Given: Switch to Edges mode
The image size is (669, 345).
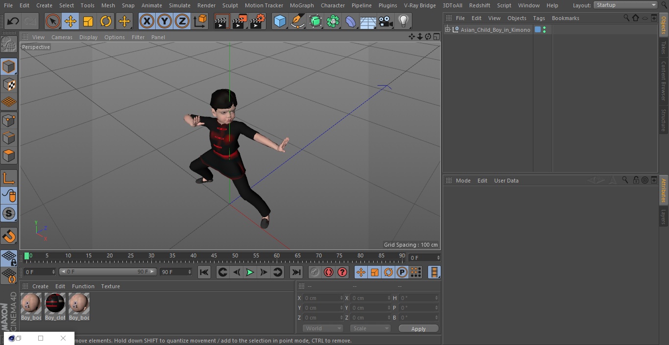Looking at the screenshot, I should (x=9, y=138).
